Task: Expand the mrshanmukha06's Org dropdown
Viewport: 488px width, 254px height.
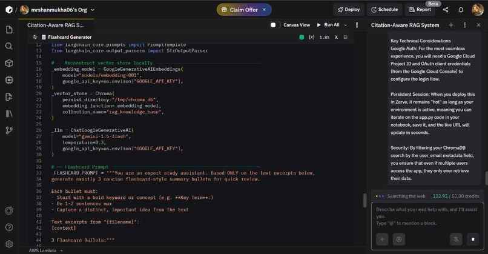Action: click(93, 10)
